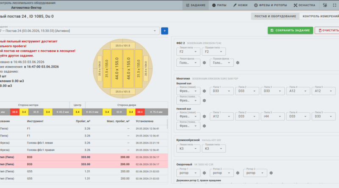Click gear icon for Нижний вал Фреза (правая)

pyautogui.click(x=204, y=126)
